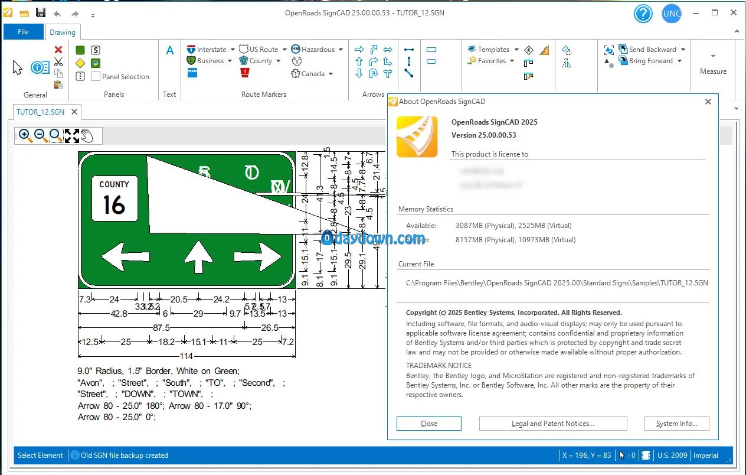Open Legal and Patent Notices

point(553,424)
